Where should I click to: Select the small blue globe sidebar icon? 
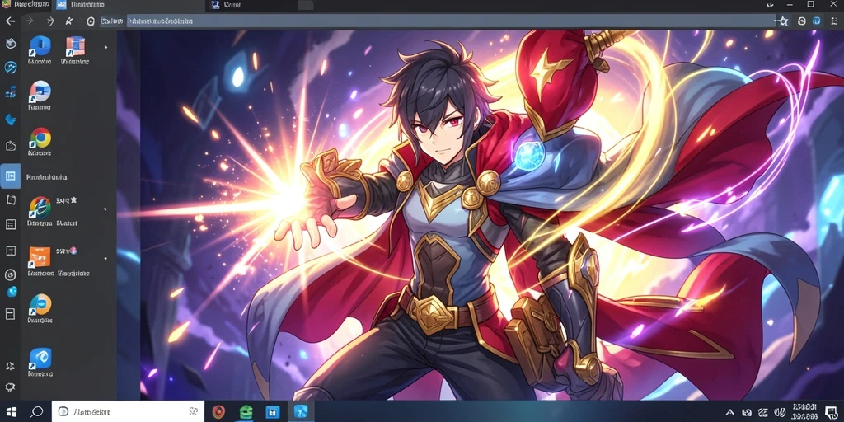12,292
